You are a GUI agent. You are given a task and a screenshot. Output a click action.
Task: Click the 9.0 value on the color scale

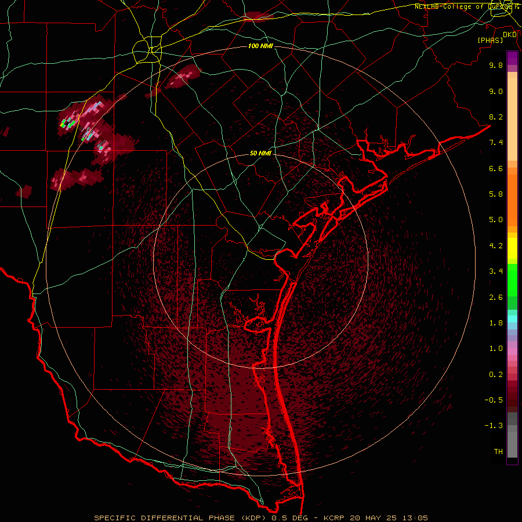(x=496, y=91)
